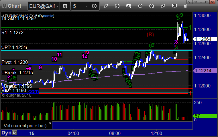This screenshot has height=137, width=218.
Task: Open the alerts circled-A icon
Action: 152,6
